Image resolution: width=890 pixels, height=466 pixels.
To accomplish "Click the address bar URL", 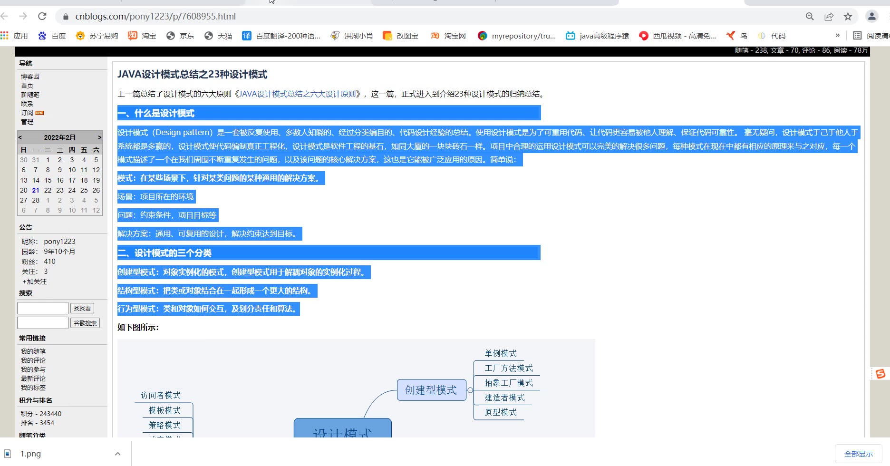I will click(155, 16).
